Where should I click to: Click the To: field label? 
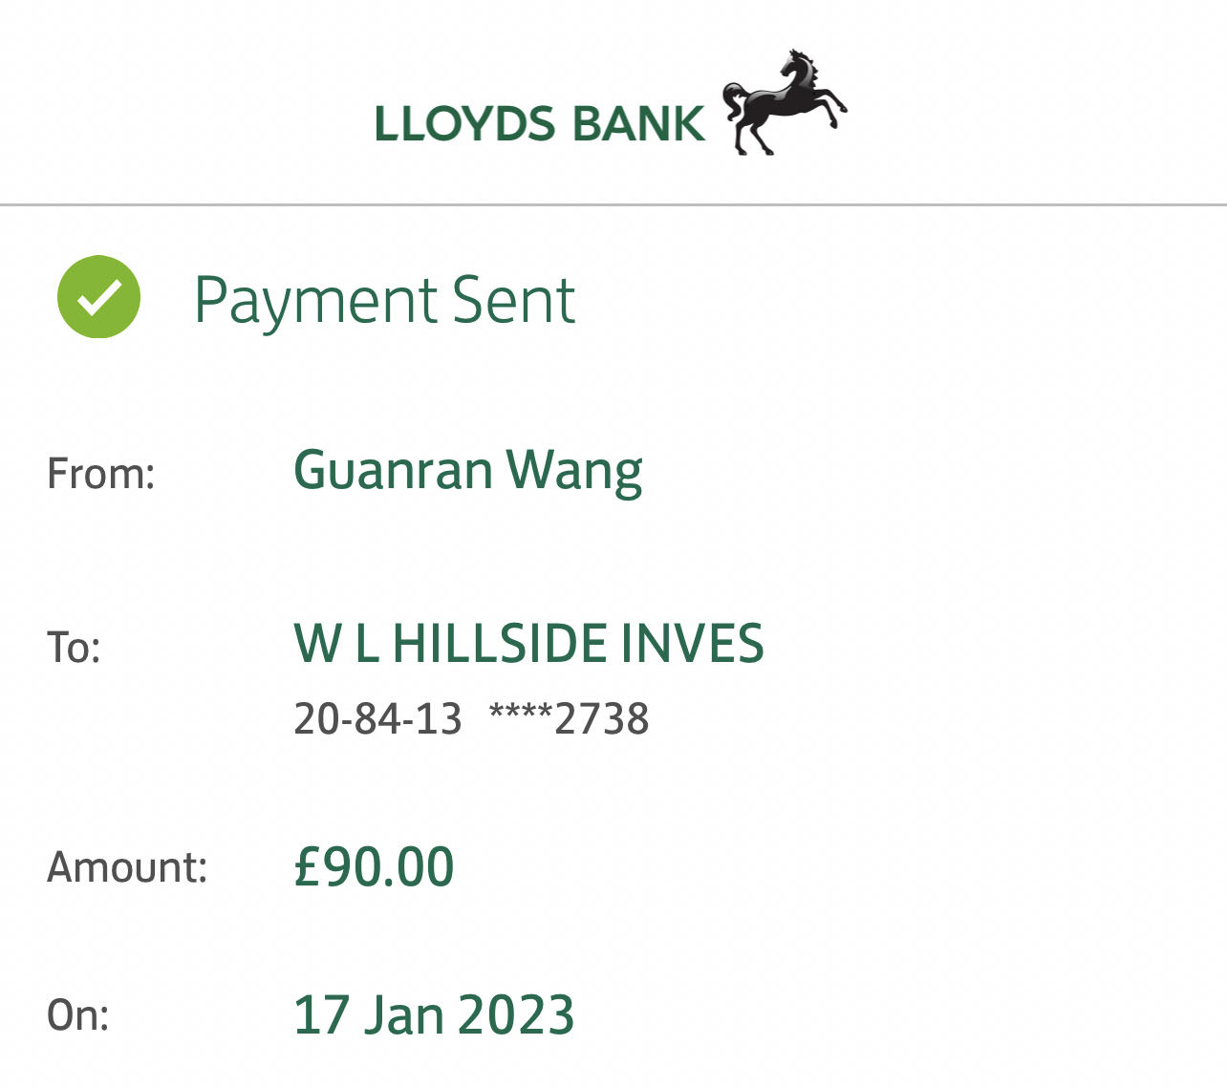pos(74,648)
